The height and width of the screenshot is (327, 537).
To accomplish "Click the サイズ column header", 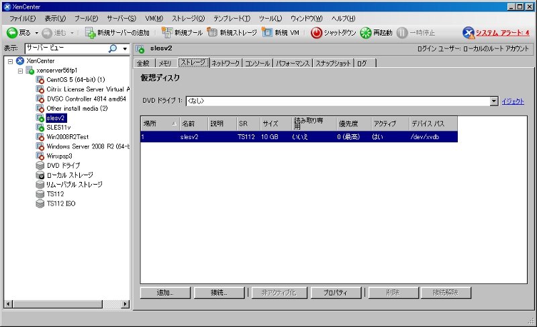I will tap(275, 124).
